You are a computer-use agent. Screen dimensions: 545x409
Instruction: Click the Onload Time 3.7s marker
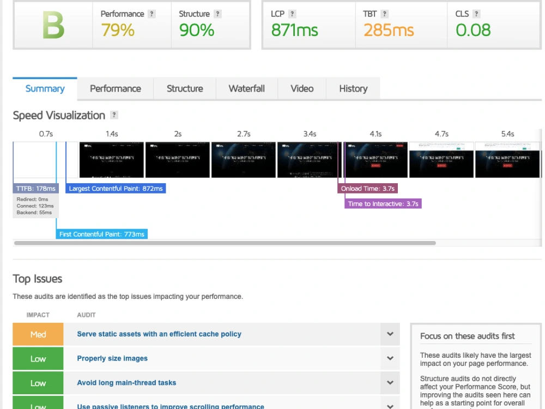368,189
